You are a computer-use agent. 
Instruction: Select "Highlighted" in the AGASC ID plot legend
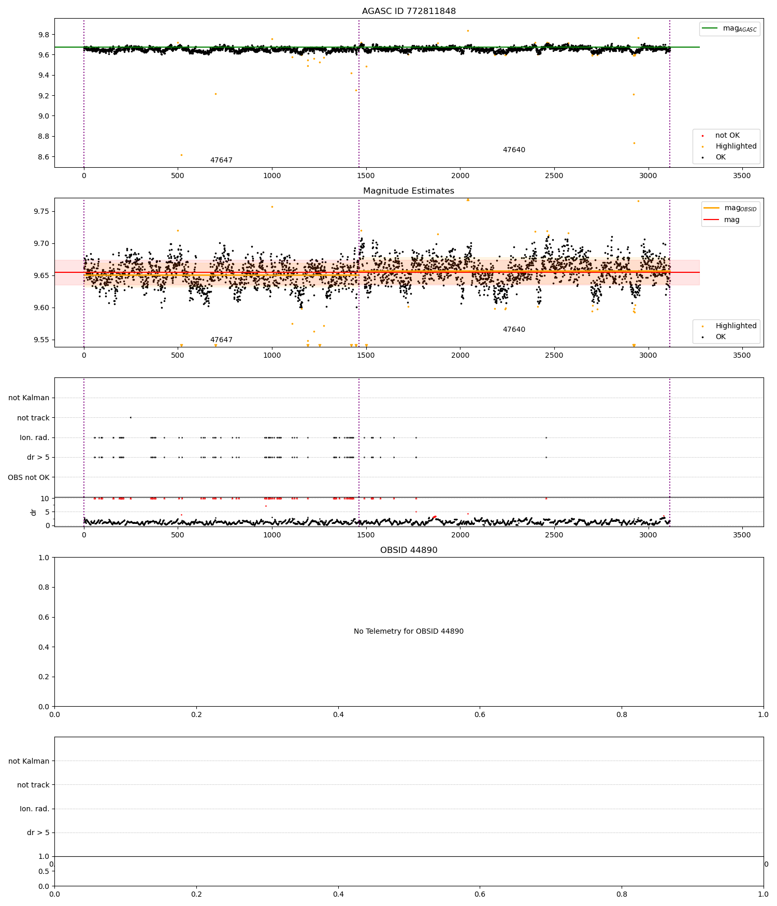pos(736,147)
